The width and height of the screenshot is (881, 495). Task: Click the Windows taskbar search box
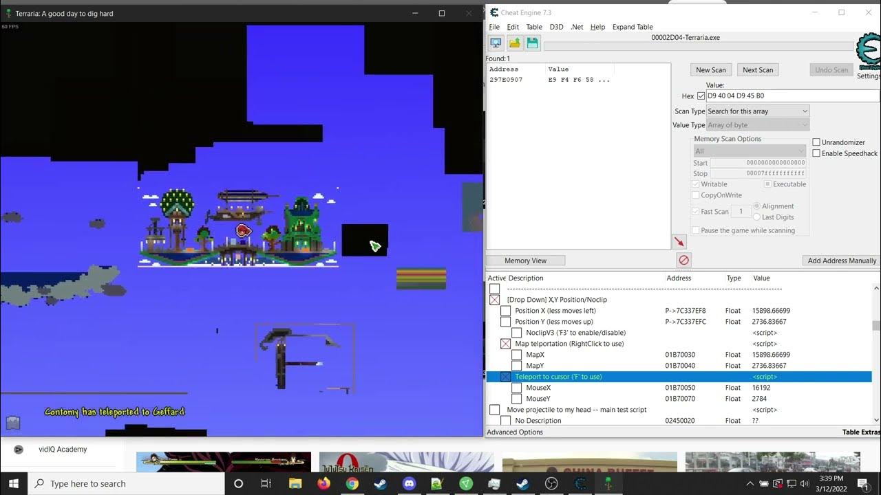click(x=127, y=483)
